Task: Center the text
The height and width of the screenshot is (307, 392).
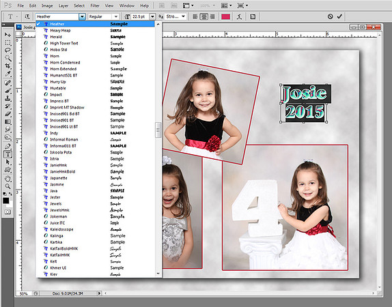Action: tap(204, 16)
